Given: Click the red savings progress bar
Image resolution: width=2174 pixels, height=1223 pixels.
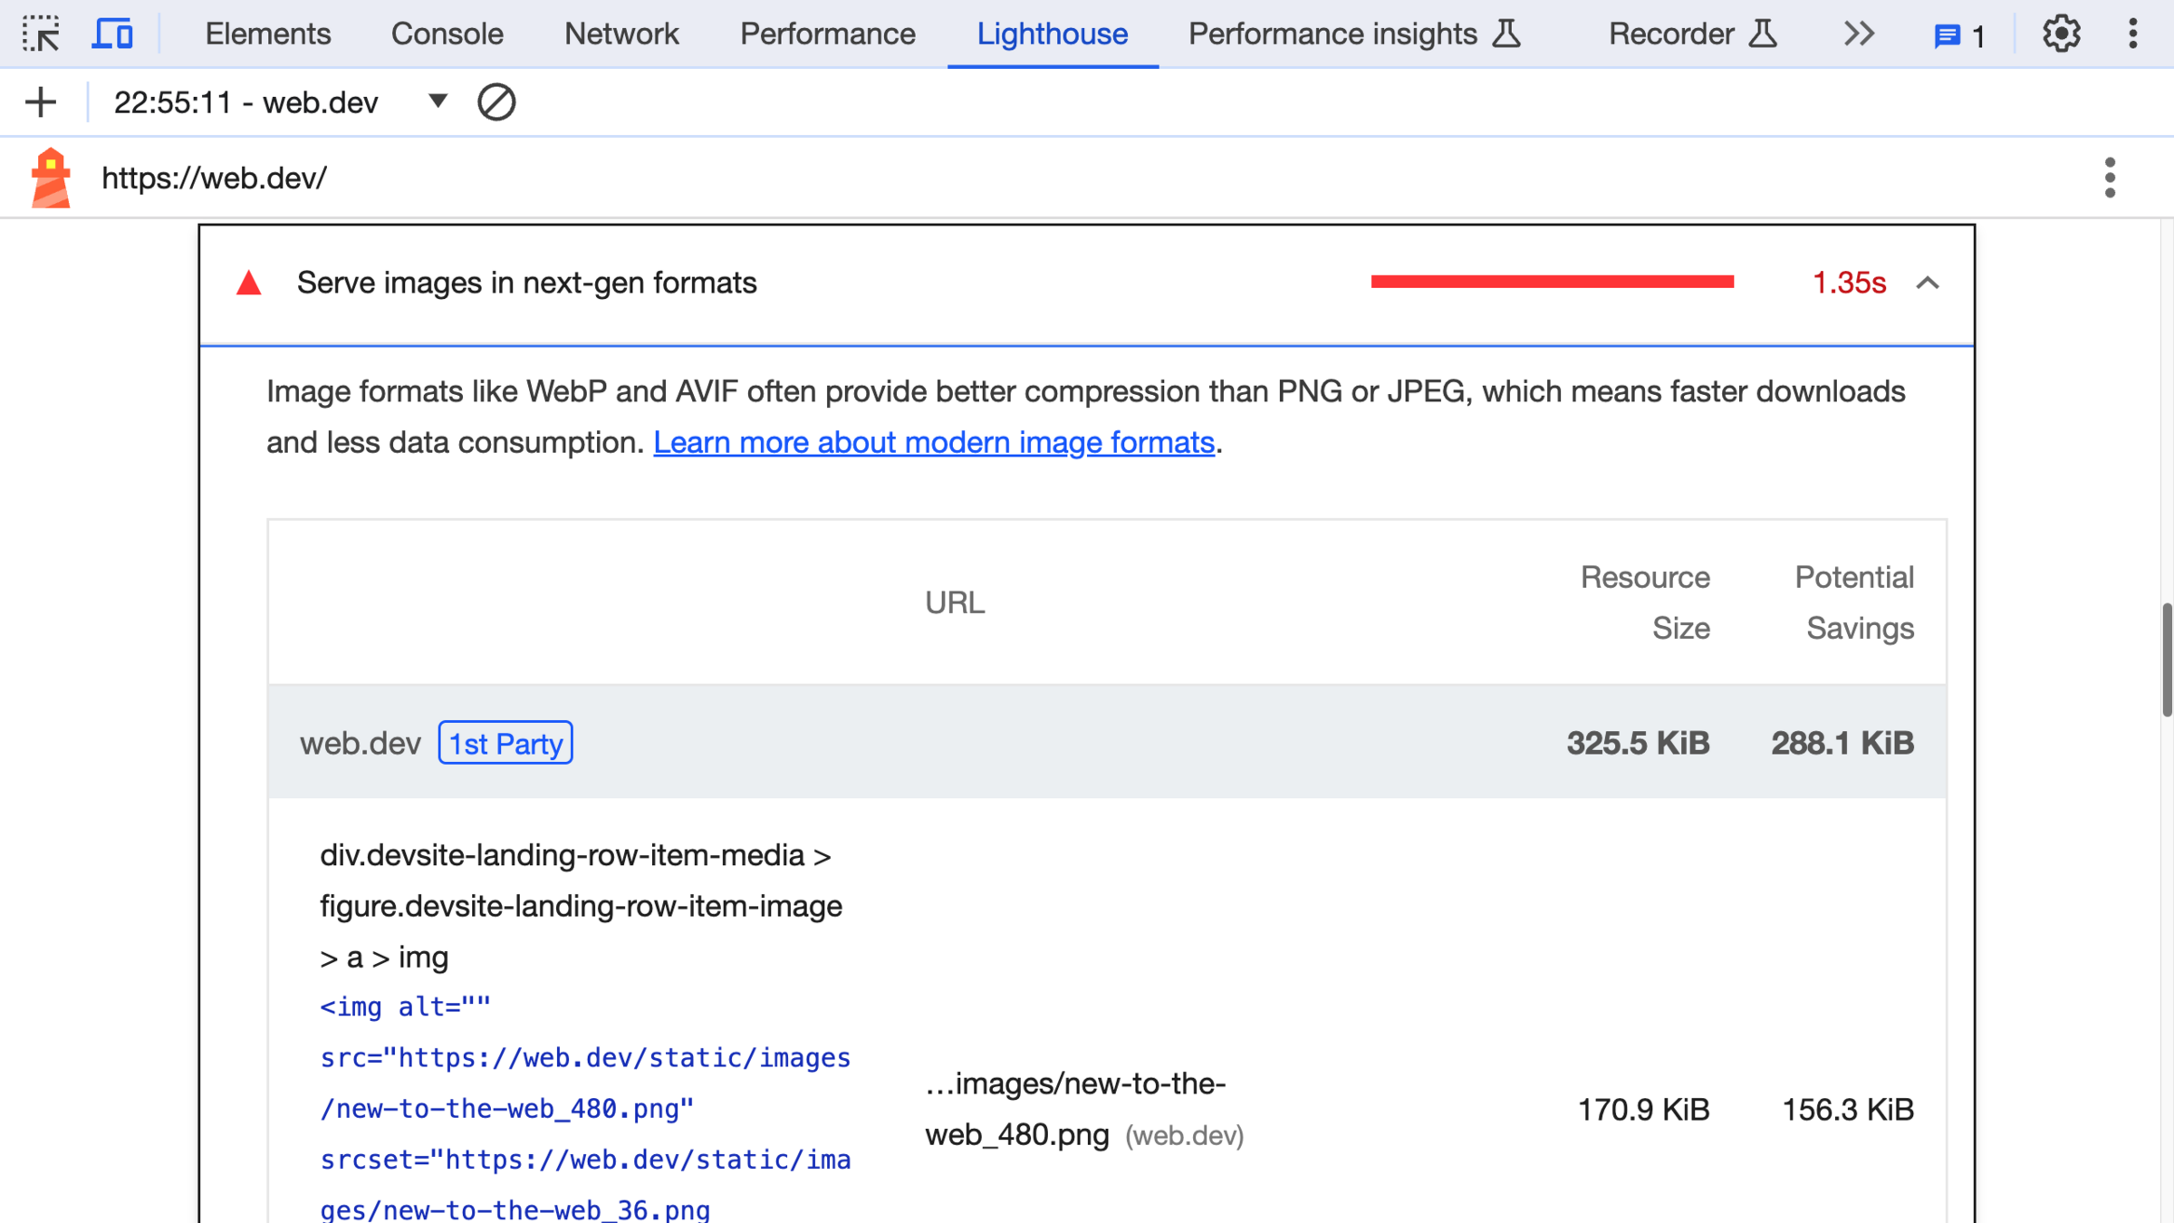Looking at the screenshot, I should (x=1552, y=283).
